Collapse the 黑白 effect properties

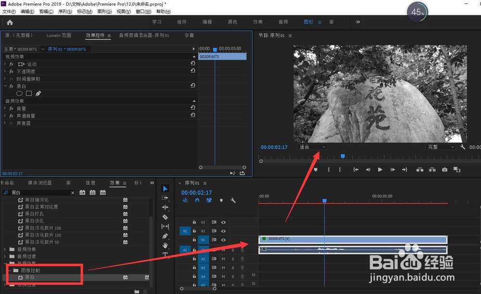tap(5, 86)
